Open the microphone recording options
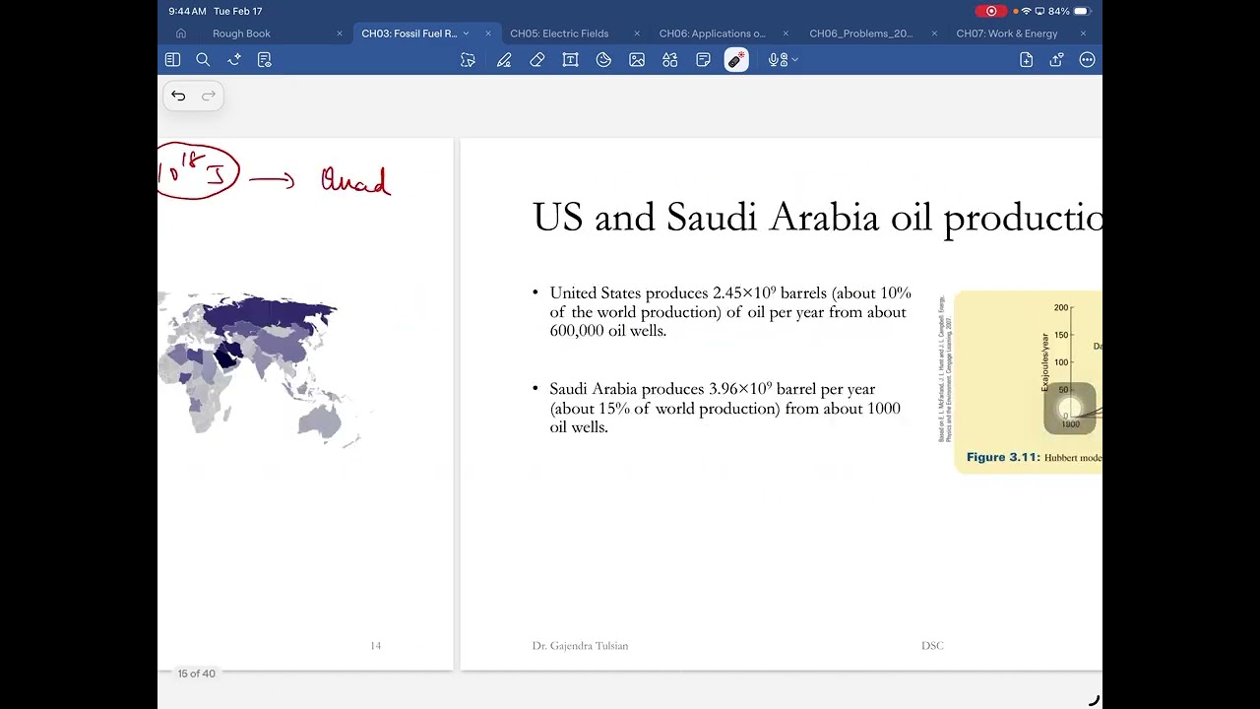The height and width of the screenshot is (709, 1260). [784, 60]
